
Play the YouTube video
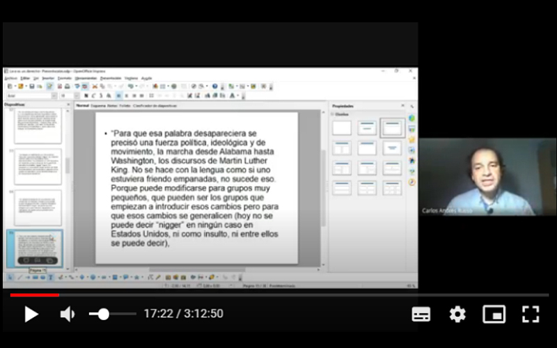[31, 314]
